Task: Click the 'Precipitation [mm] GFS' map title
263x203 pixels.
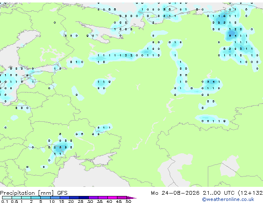Action: click(34, 193)
